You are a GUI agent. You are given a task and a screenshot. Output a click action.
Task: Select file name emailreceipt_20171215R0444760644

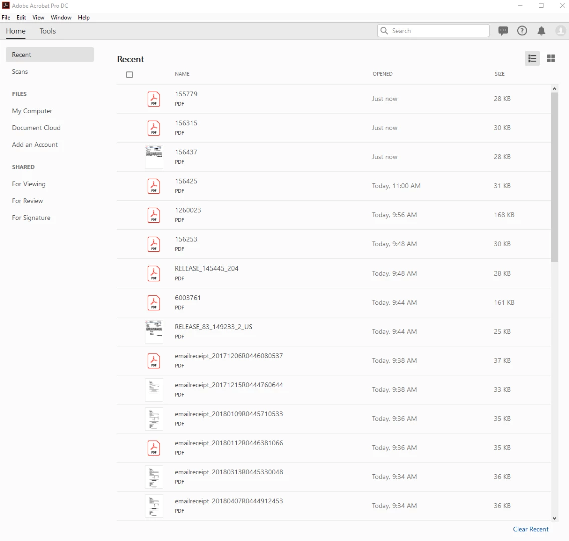click(x=228, y=385)
